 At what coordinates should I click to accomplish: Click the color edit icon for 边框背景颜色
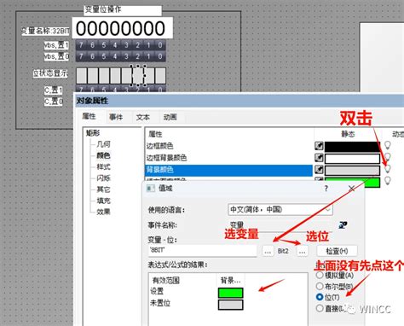coord(319,158)
